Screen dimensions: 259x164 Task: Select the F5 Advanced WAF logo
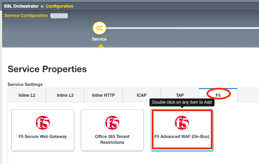point(182,123)
